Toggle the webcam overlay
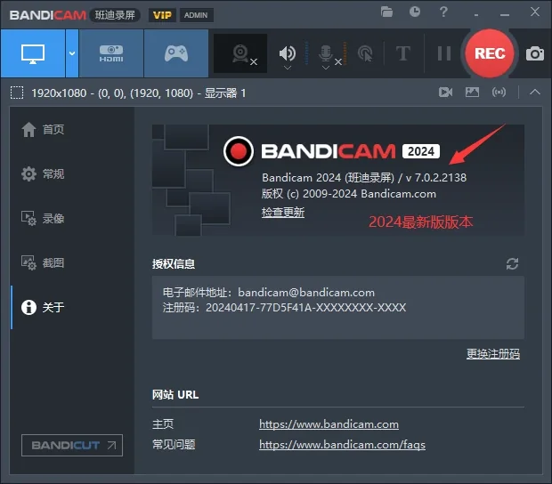 point(240,53)
